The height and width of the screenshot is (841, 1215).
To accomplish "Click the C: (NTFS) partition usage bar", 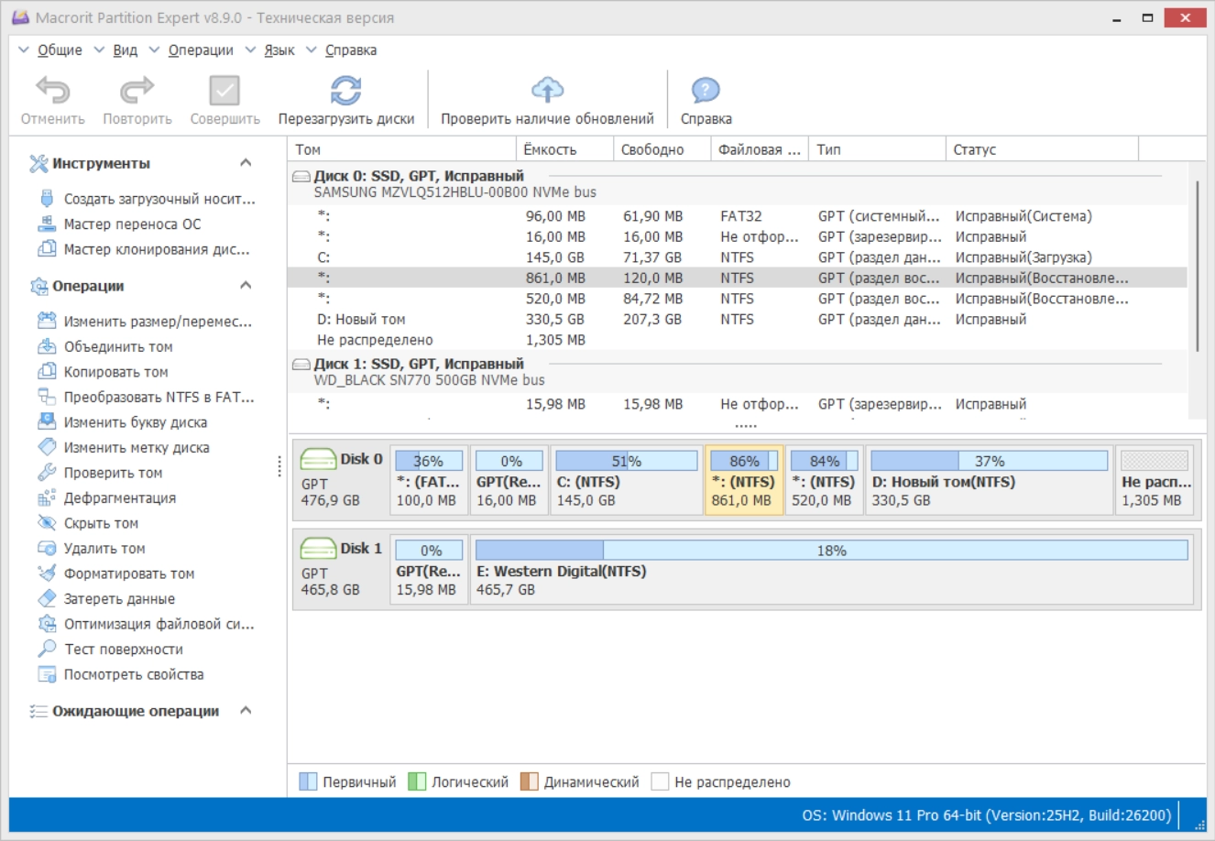I will coord(626,461).
